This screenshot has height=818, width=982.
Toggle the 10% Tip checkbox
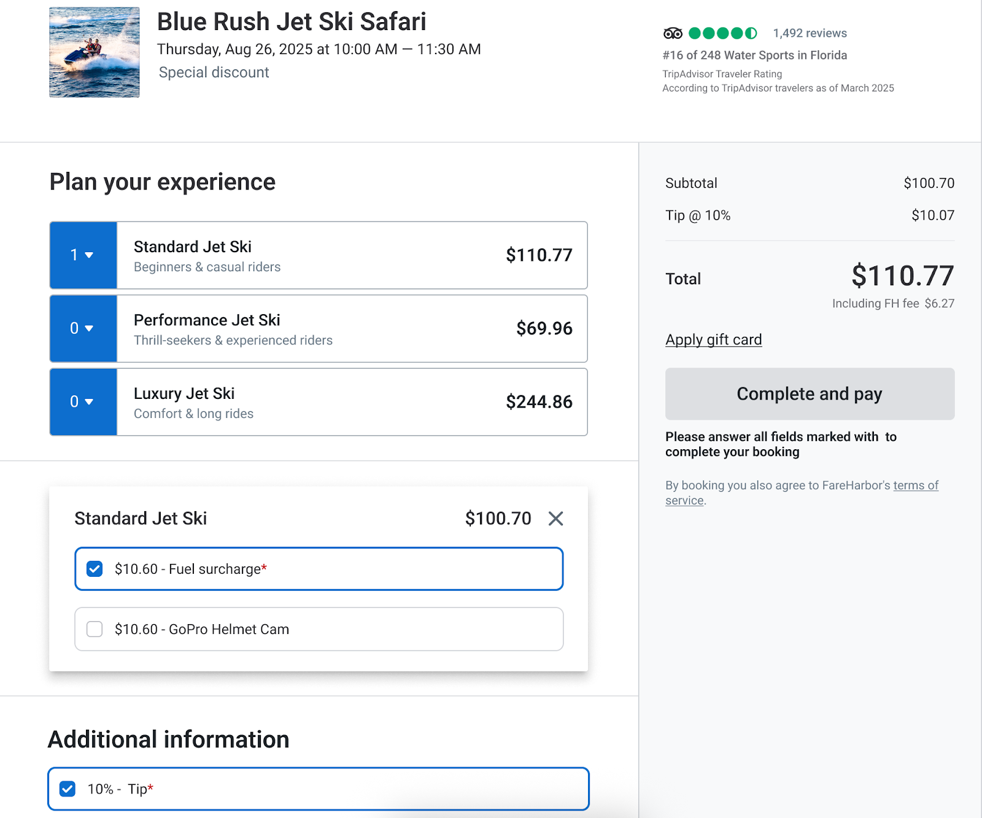pyautogui.click(x=68, y=789)
